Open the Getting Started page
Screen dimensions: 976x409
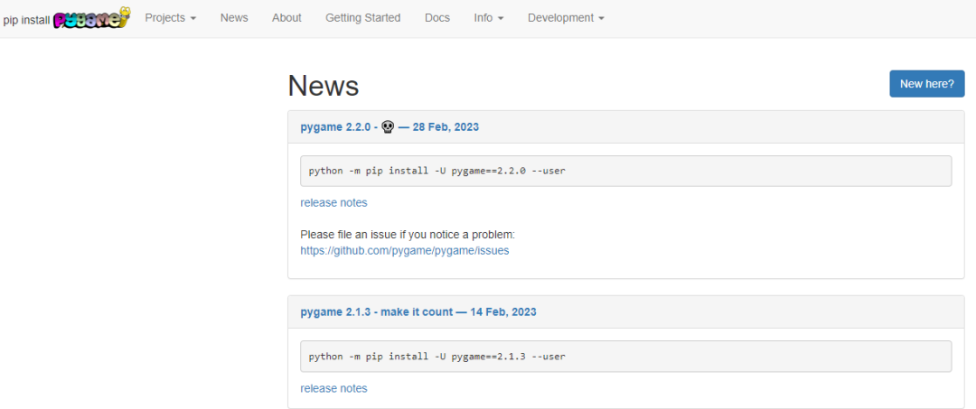(363, 18)
